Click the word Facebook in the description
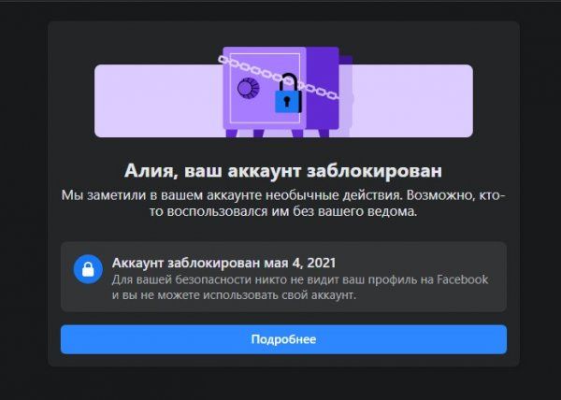 click(x=463, y=279)
